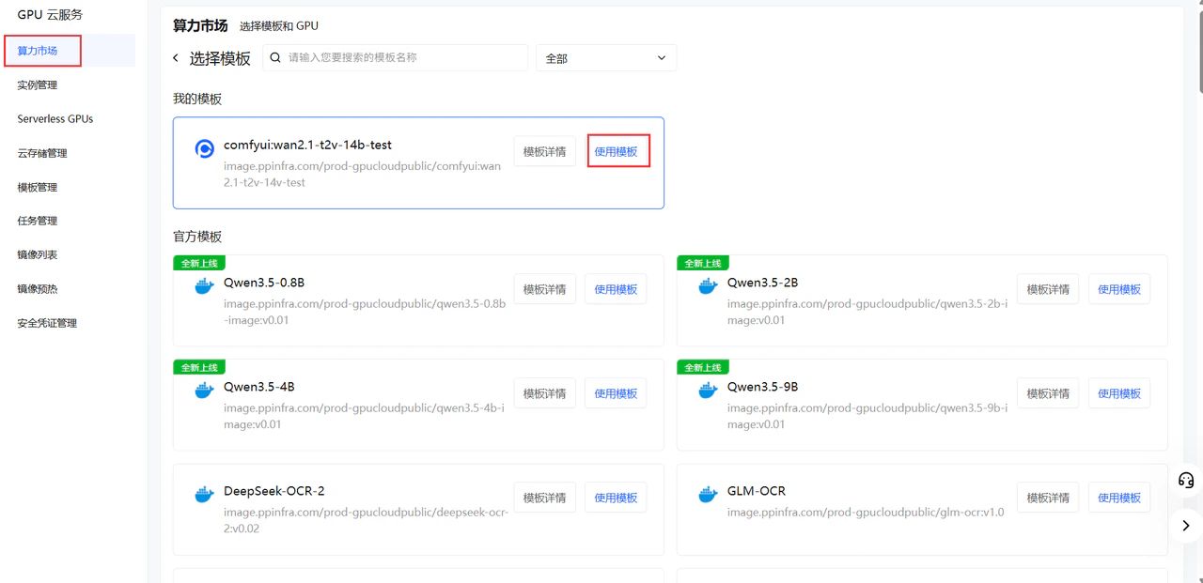
Task: Click 使用模板 for GLM-OCR
Action: tap(1119, 498)
